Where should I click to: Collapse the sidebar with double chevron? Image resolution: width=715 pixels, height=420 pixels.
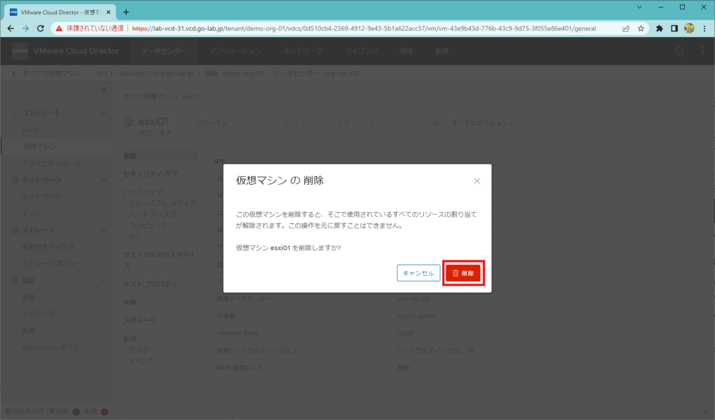point(103,90)
